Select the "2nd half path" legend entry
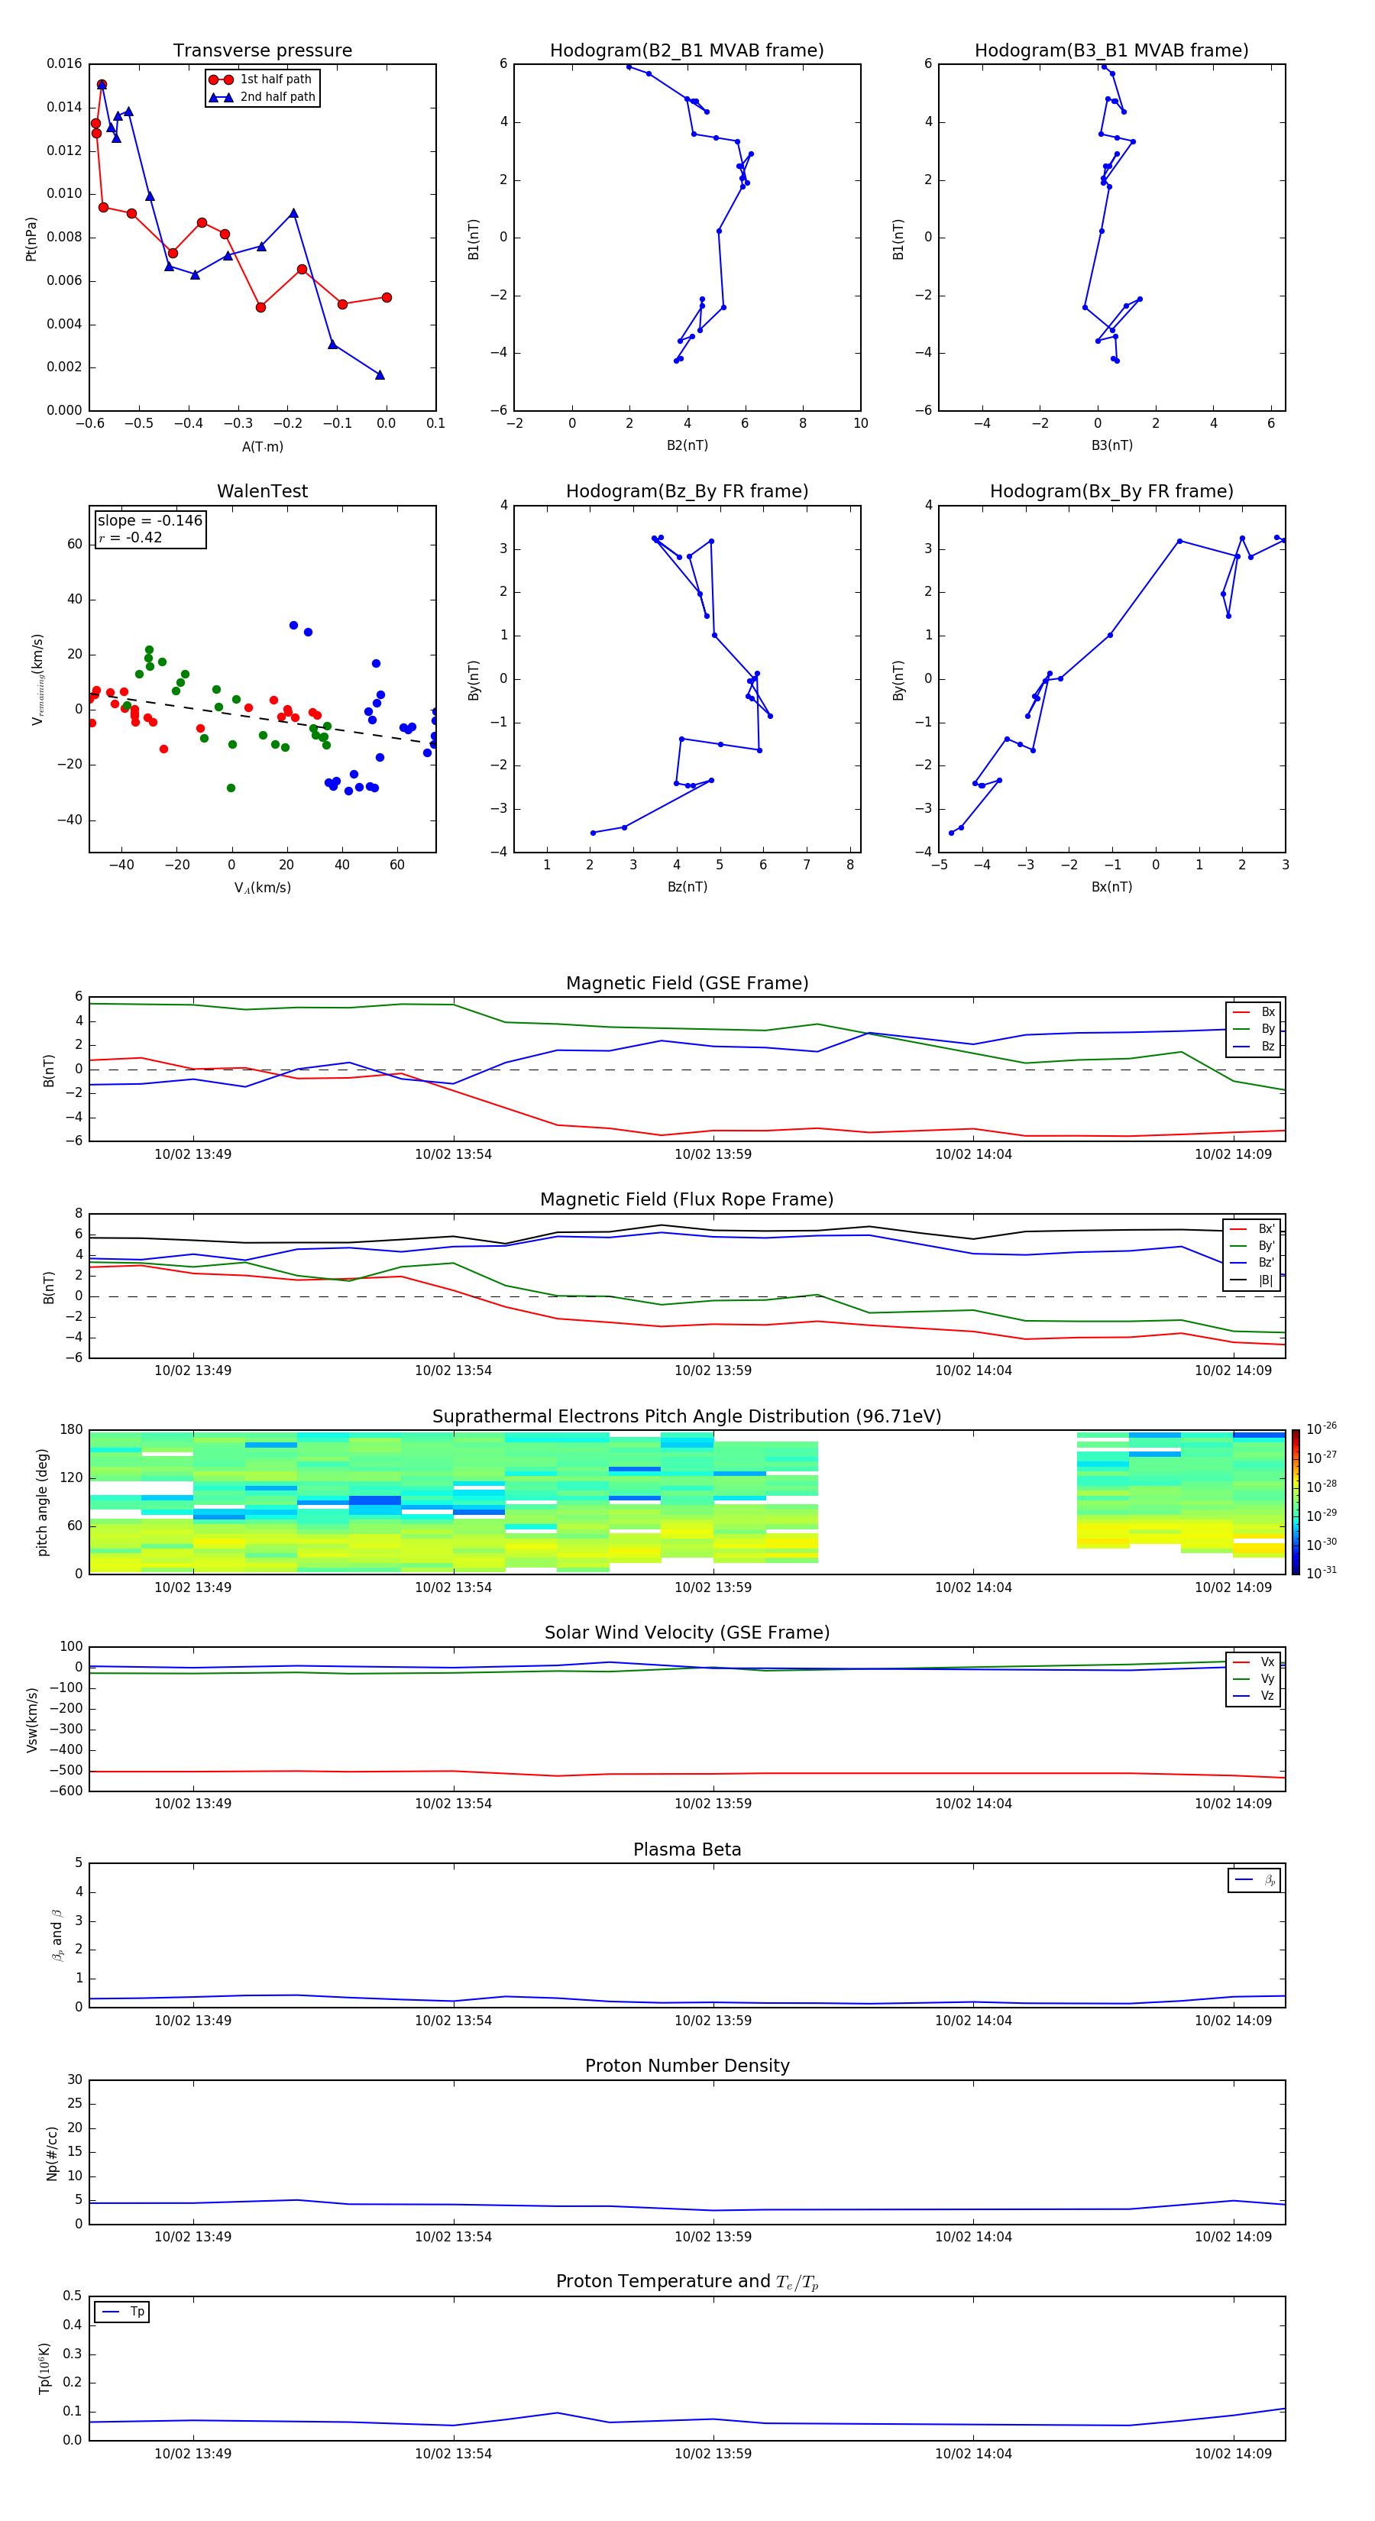1375x2521 pixels. pyautogui.click(x=262, y=97)
